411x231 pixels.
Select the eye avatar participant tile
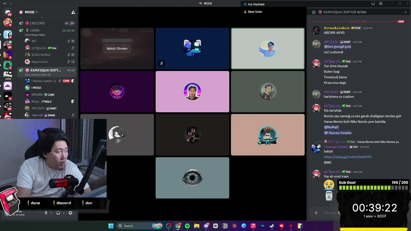(x=192, y=178)
